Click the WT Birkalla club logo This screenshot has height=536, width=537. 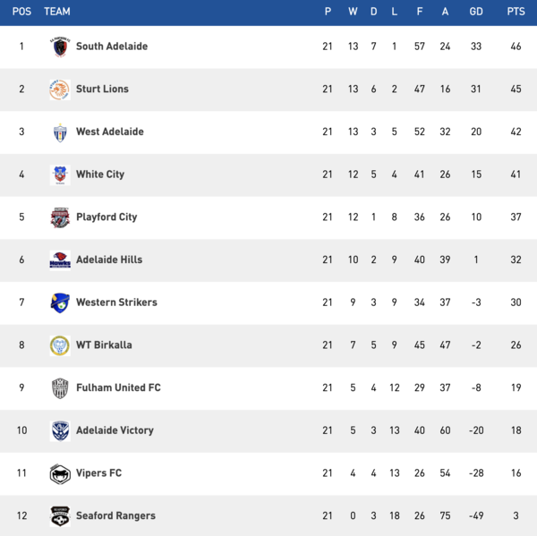coord(60,345)
